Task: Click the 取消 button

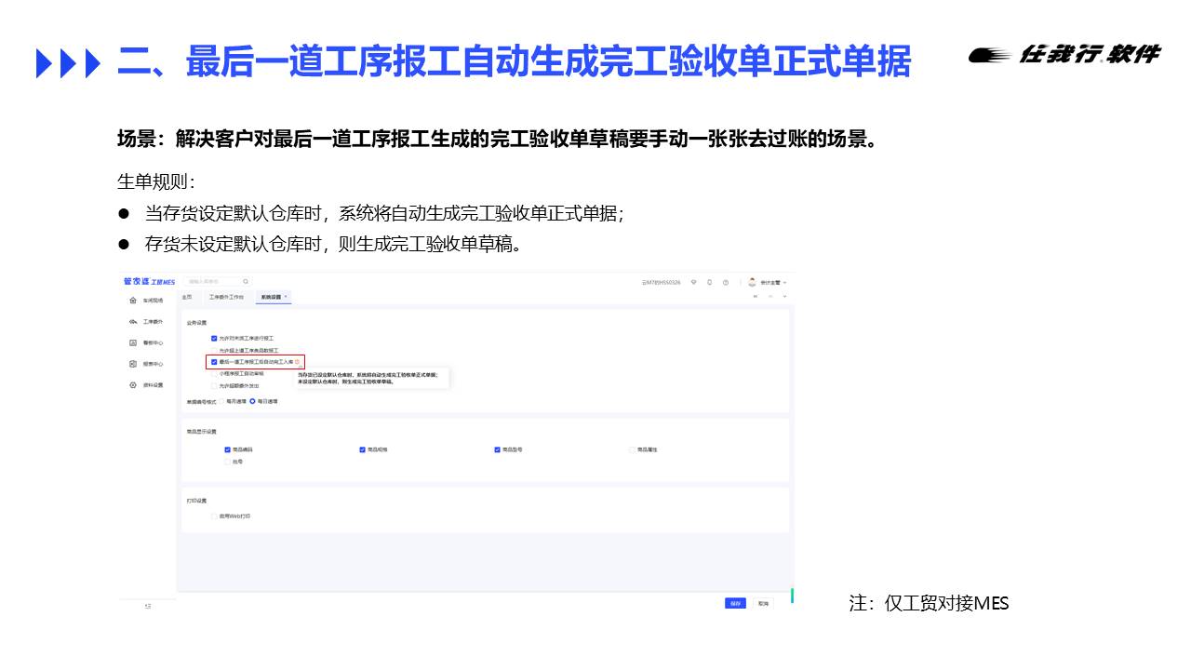Action: (762, 603)
